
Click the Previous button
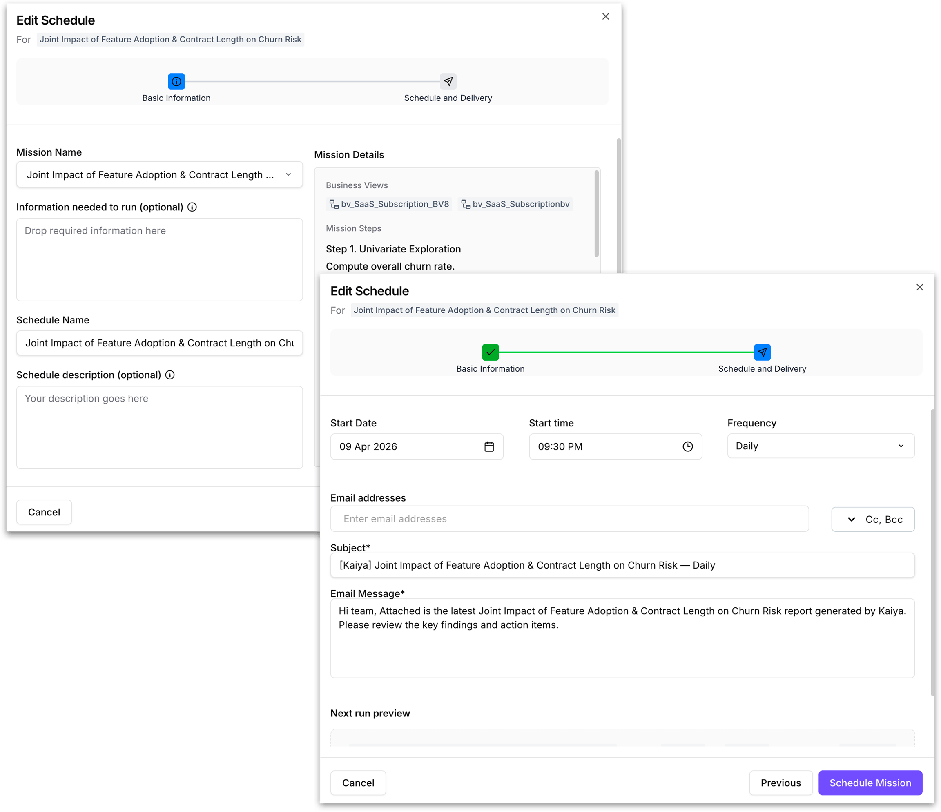(780, 783)
